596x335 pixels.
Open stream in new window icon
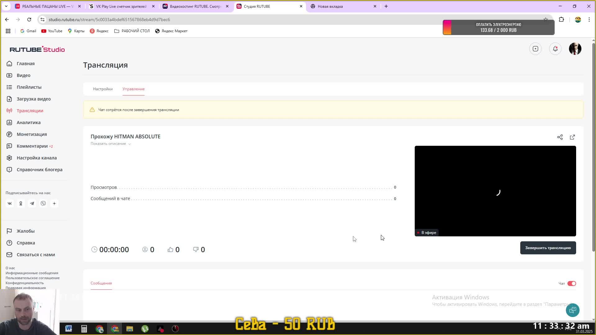[572, 137]
